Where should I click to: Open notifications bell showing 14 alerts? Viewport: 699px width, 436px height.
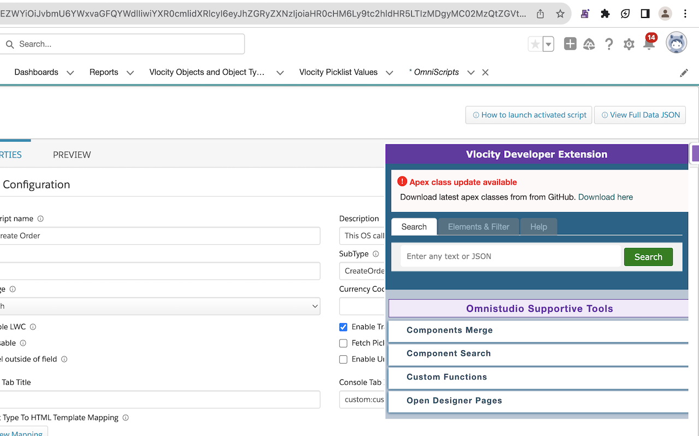tap(649, 44)
